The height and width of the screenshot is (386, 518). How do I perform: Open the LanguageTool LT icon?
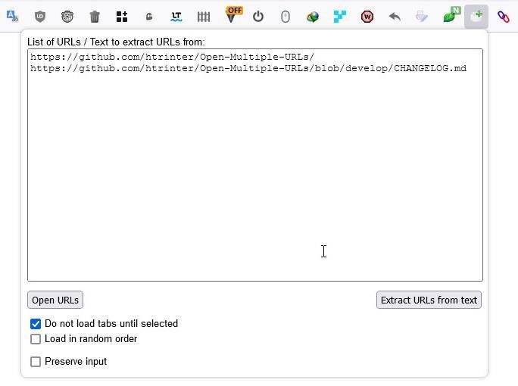(x=176, y=17)
